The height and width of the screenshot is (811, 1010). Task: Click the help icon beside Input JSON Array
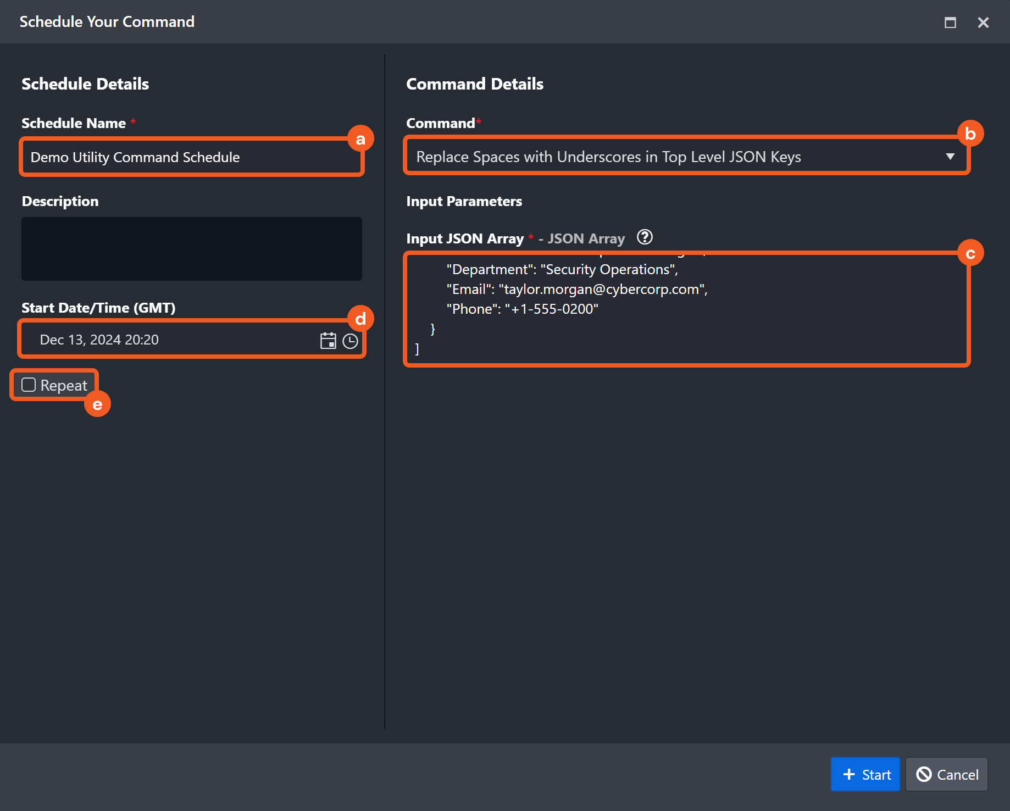click(644, 237)
